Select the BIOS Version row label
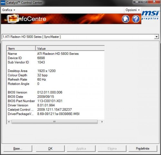 click(17, 92)
